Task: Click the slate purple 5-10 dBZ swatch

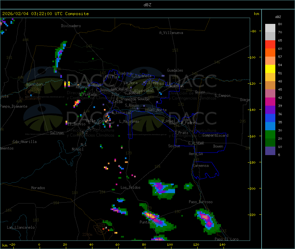Action: coord(270,151)
